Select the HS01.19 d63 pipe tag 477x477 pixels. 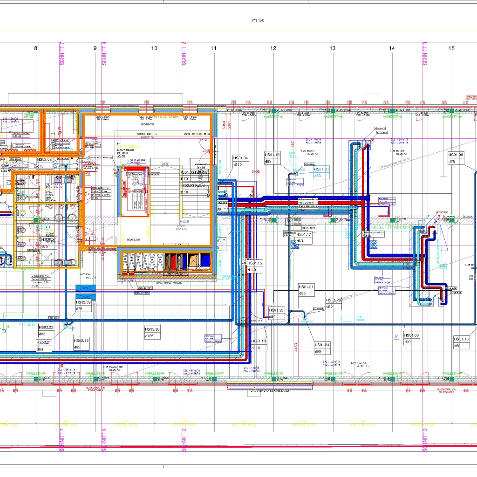[273, 158]
